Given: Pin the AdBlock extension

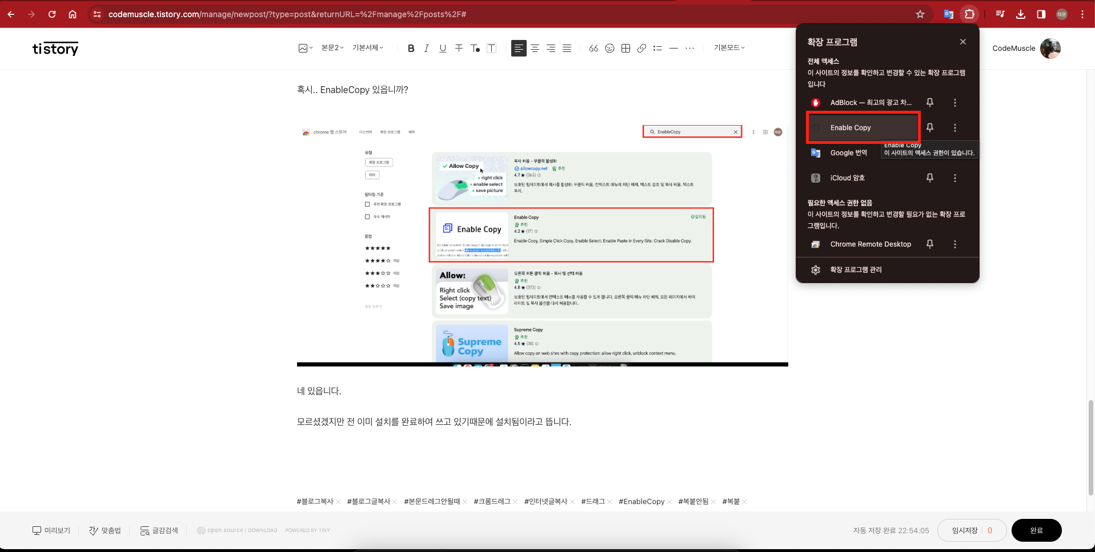Looking at the screenshot, I should [x=930, y=103].
